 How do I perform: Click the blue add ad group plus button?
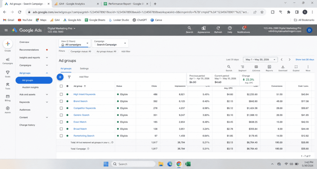click(60, 77)
